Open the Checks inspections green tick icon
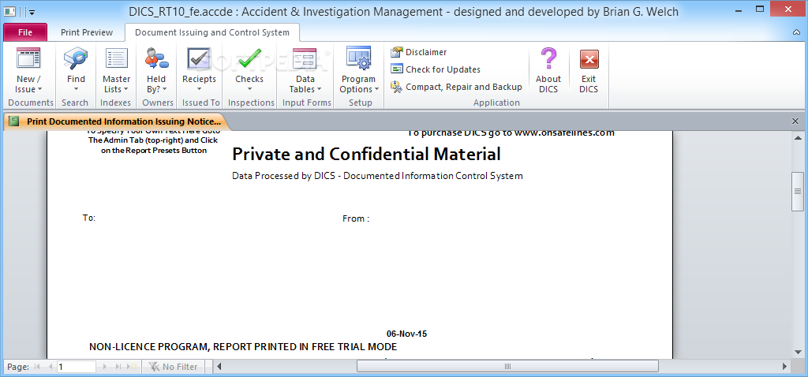 [249, 58]
